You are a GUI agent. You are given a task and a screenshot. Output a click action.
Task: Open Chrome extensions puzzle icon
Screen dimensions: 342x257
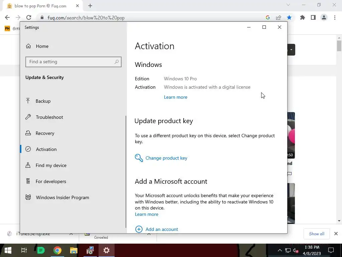(303, 17)
